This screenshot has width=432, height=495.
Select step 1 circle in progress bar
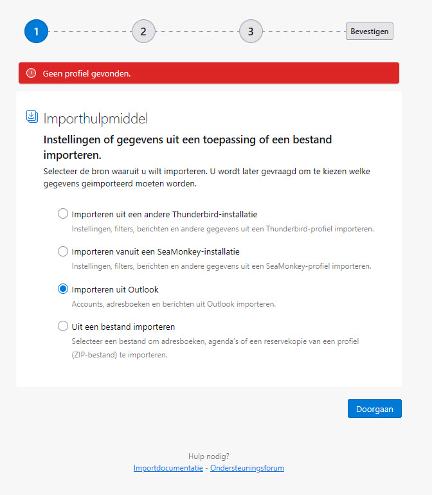click(x=36, y=32)
